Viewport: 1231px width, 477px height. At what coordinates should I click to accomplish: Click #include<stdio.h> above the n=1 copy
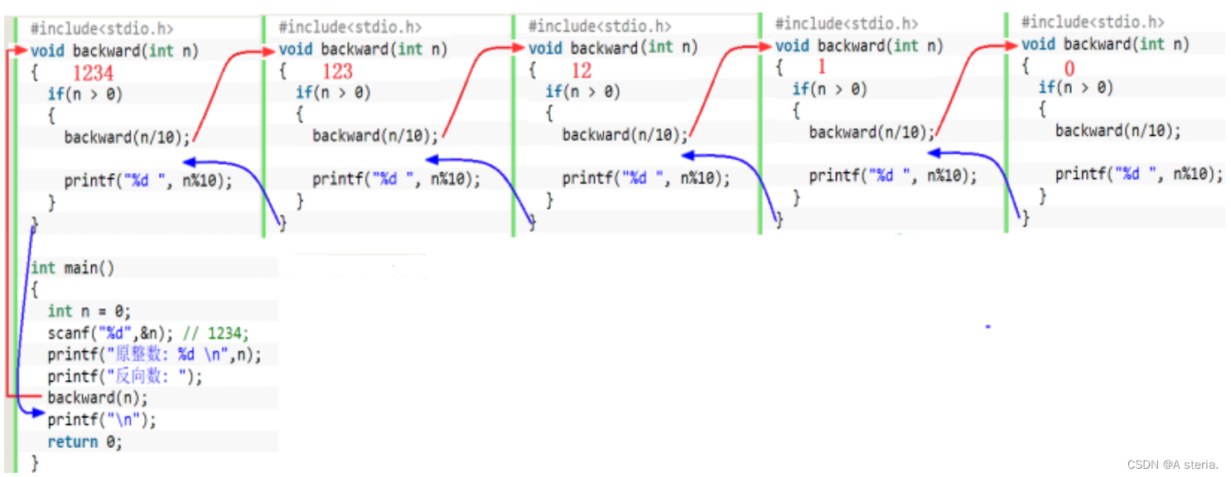pos(847,24)
